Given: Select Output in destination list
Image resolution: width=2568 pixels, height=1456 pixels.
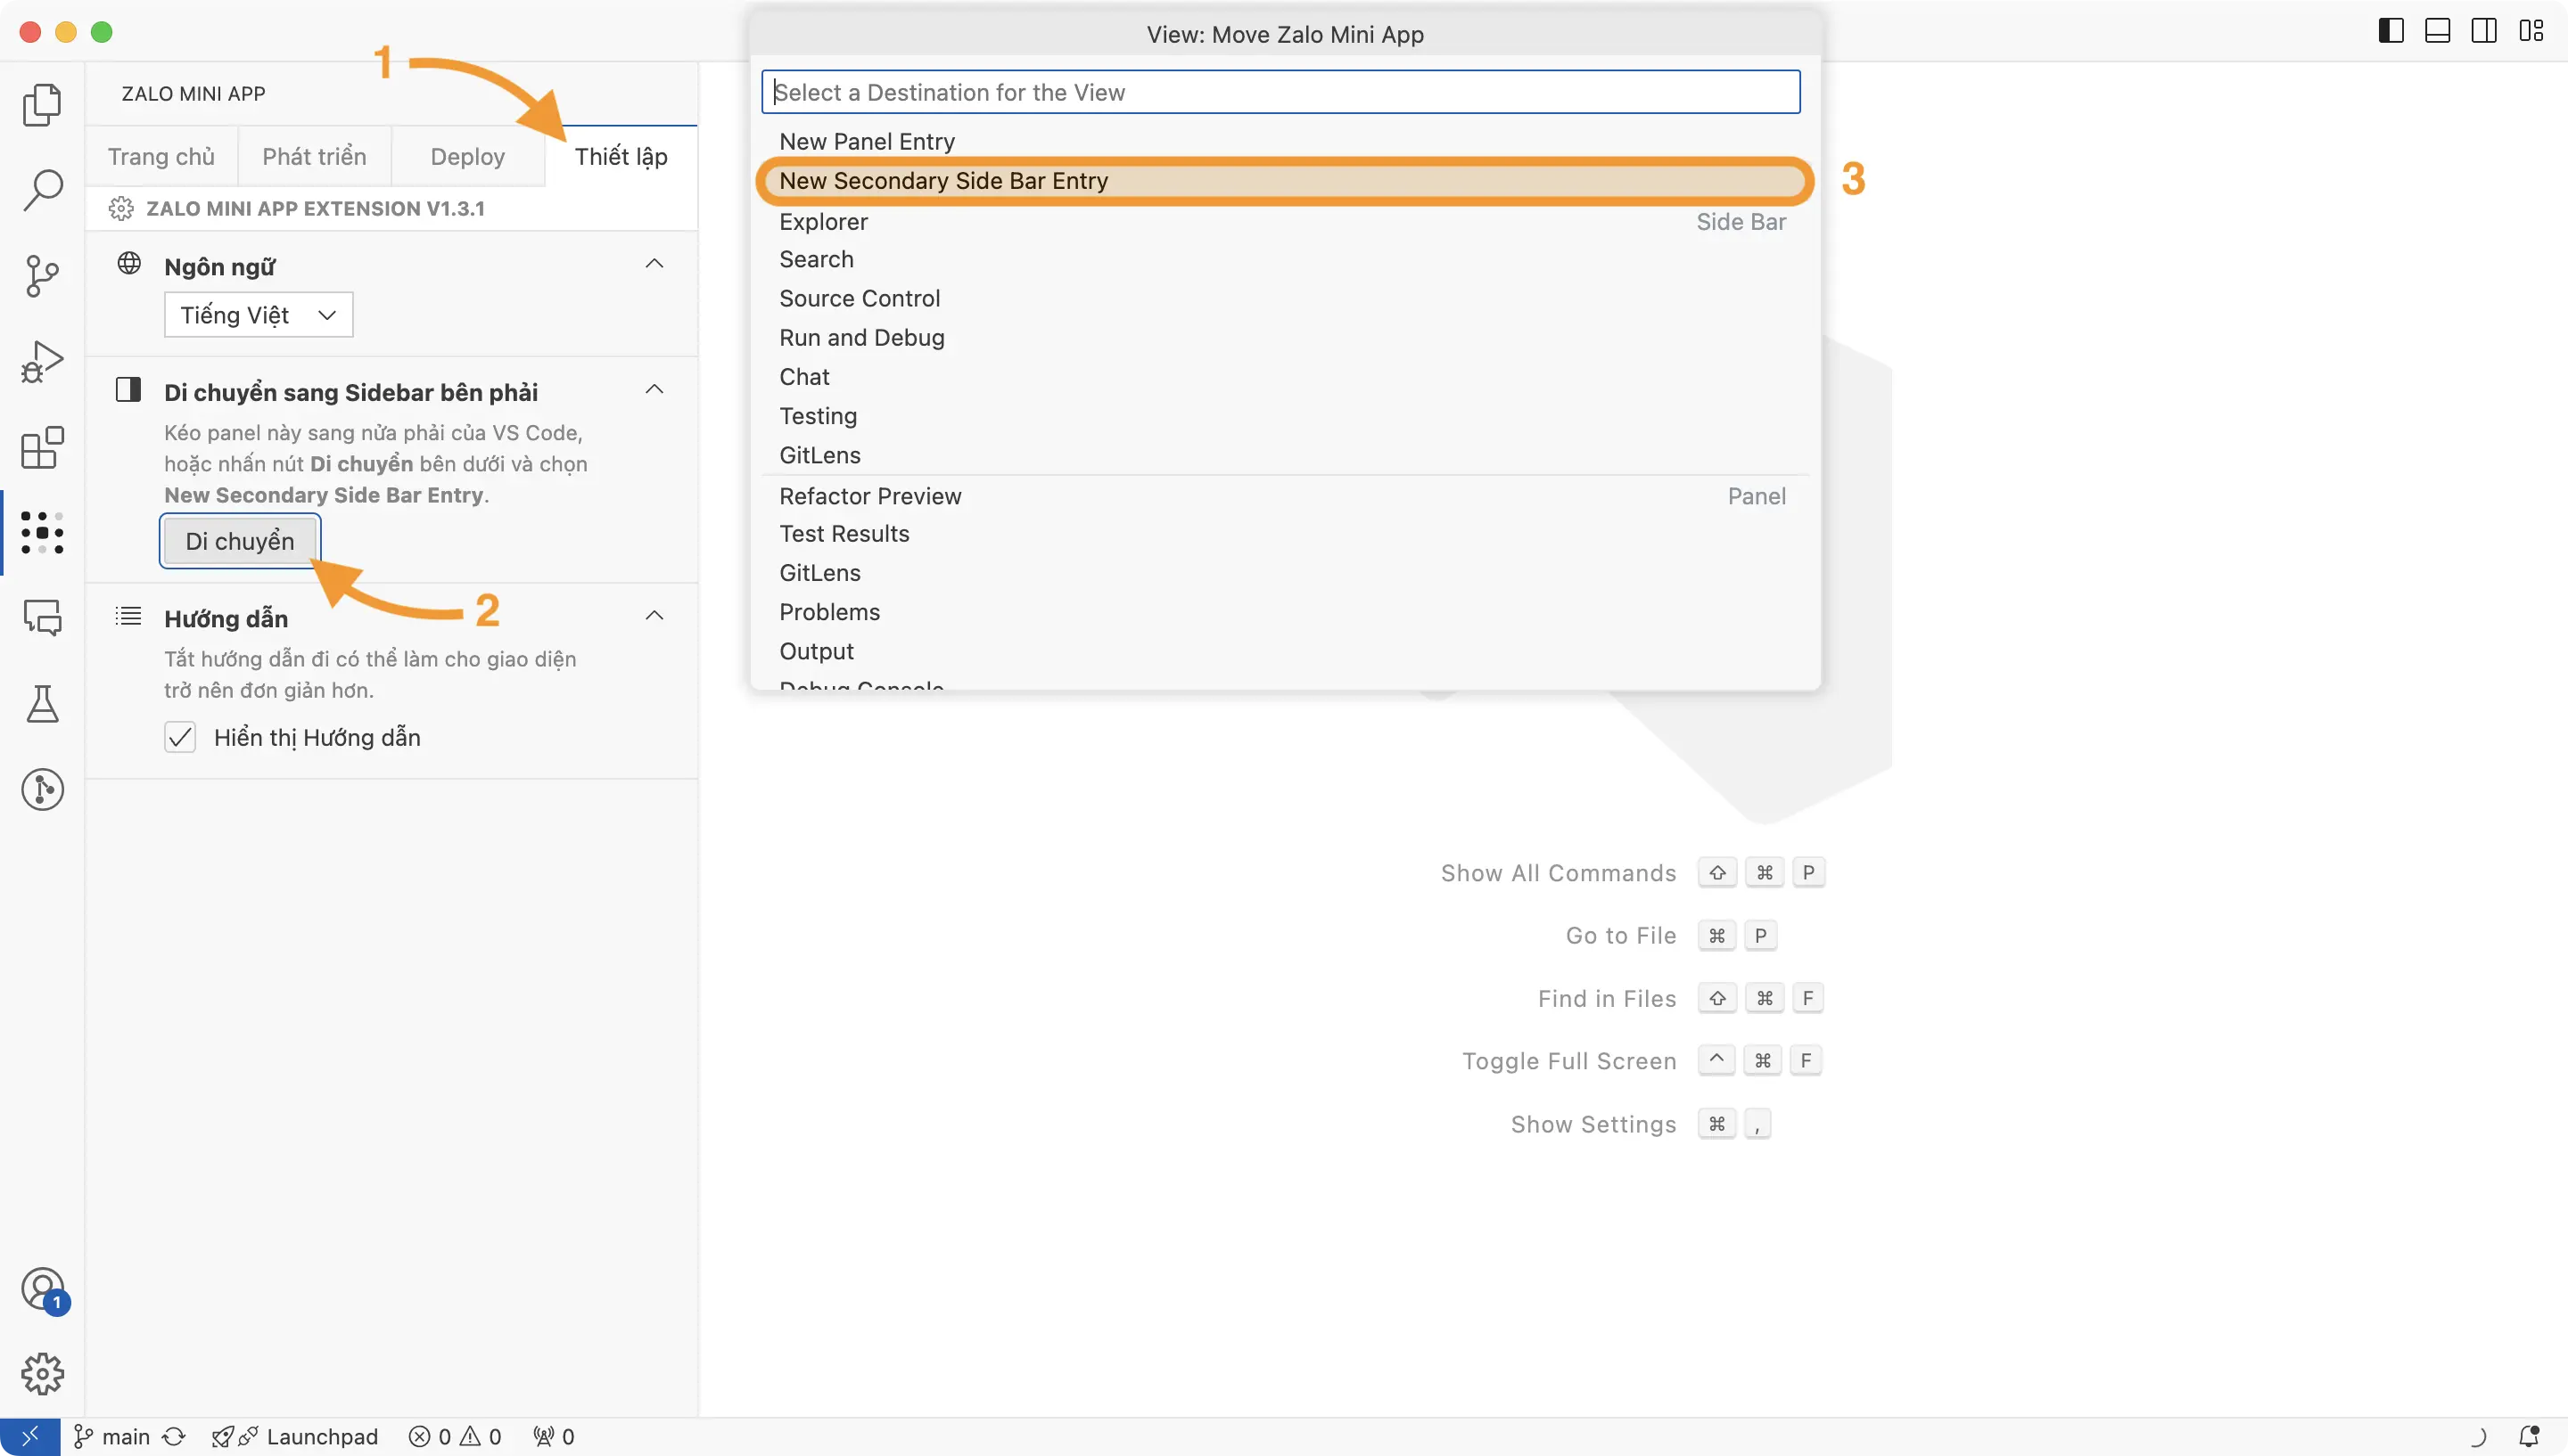Looking at the screenshot, I should [x=1285, y=651].
